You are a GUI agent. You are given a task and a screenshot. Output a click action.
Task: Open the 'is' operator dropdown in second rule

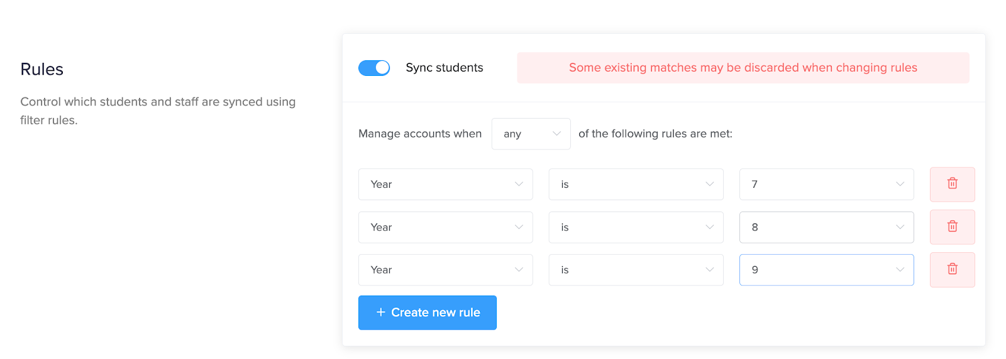(636, 227)
